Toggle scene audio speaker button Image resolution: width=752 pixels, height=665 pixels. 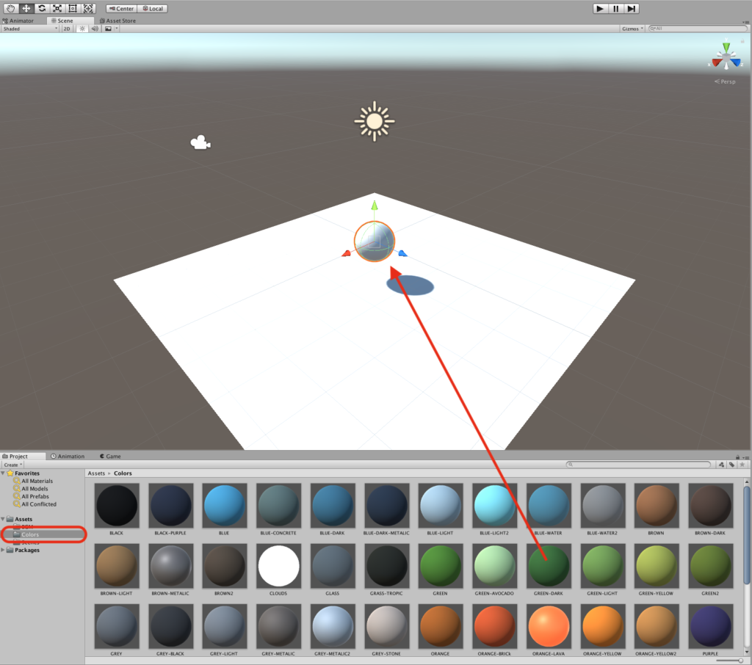95,29
